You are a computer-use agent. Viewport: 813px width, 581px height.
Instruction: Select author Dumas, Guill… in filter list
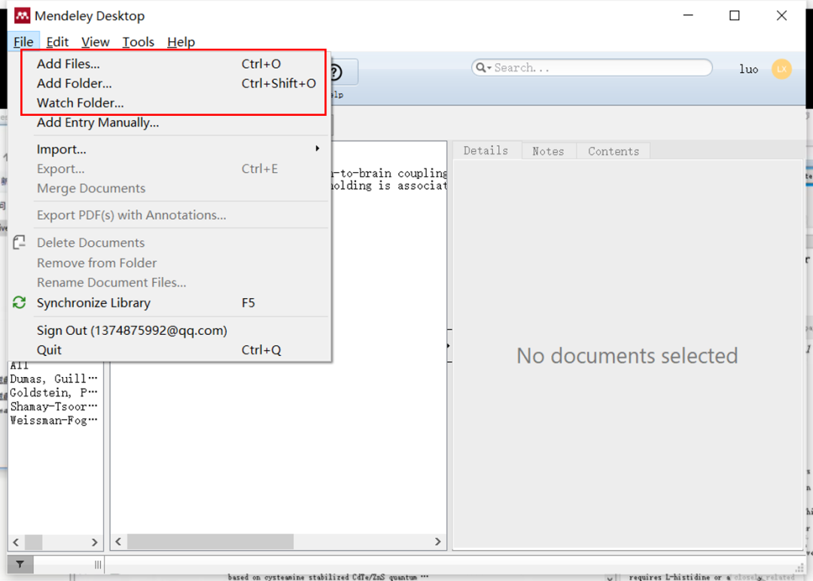coord(54,379)
